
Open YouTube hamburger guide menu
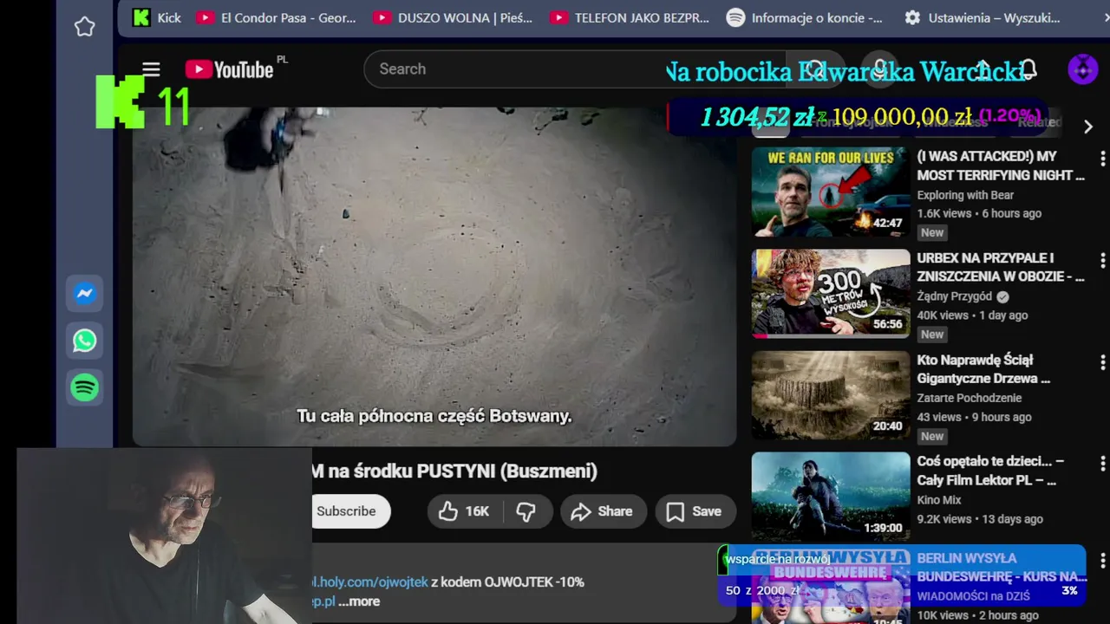click(151, 69)
